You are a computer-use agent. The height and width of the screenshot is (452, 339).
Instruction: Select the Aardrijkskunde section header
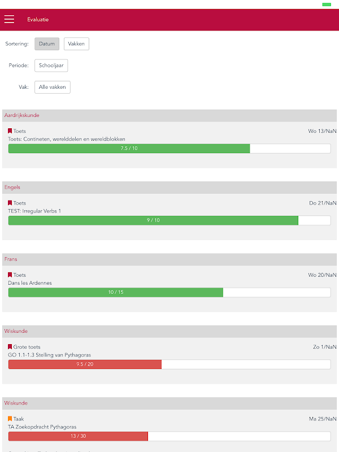point(169,115)
